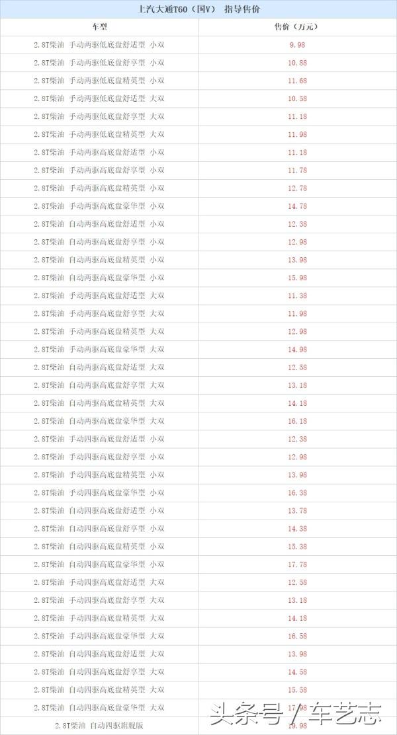
Task: Select the 14.78 price value
Action: 296,206
